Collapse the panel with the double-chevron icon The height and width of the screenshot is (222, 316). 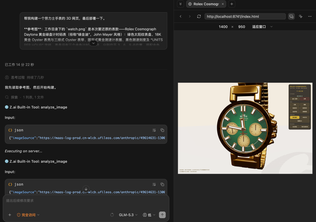click(x=180, y=4)
